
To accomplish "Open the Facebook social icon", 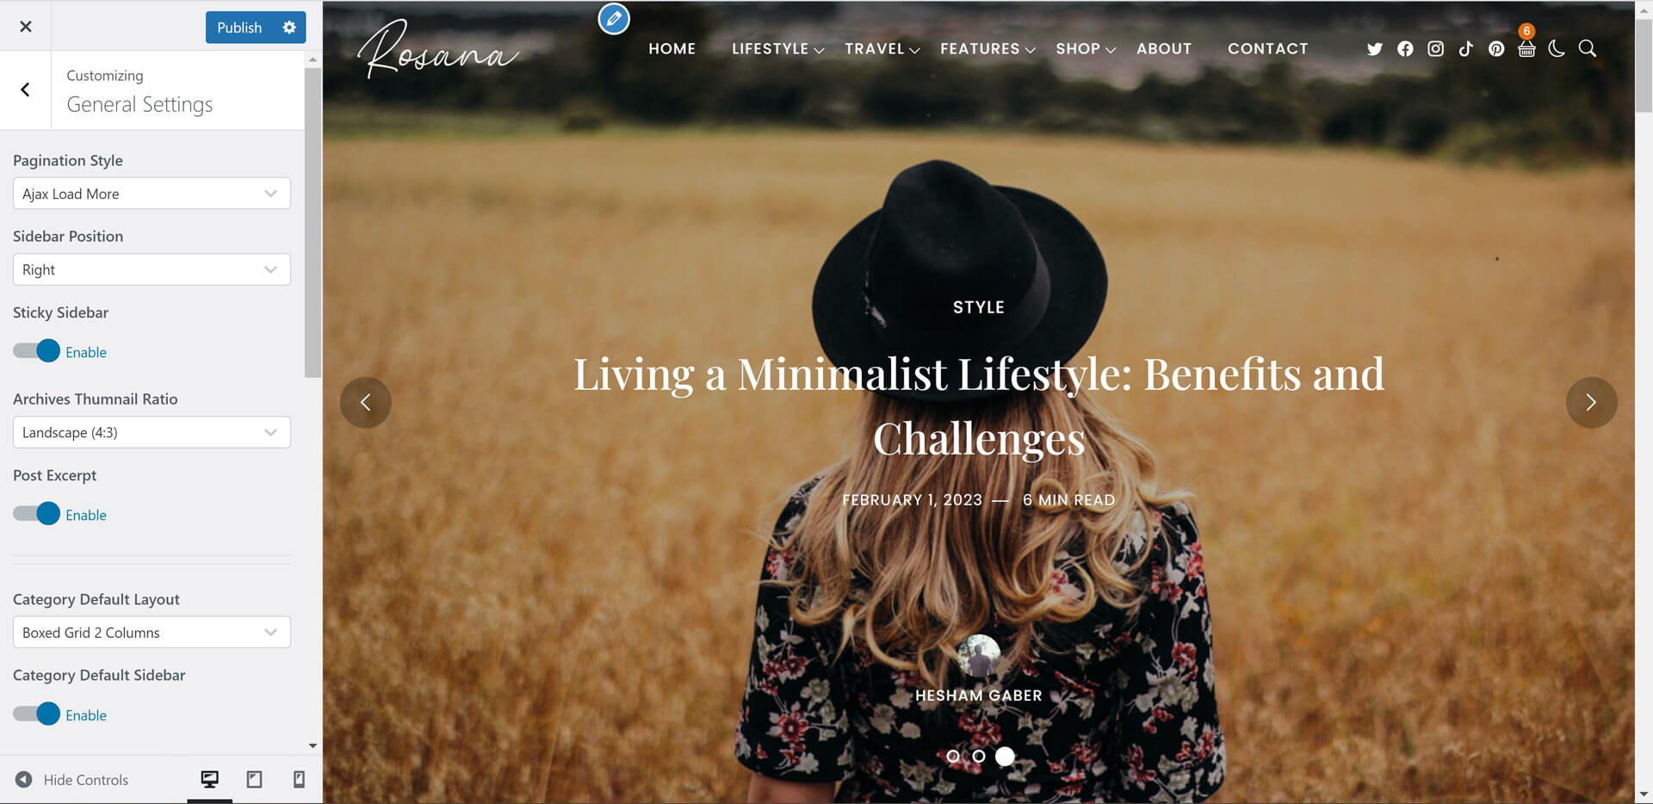I will pyautogui.click(x=1405, y=49).
